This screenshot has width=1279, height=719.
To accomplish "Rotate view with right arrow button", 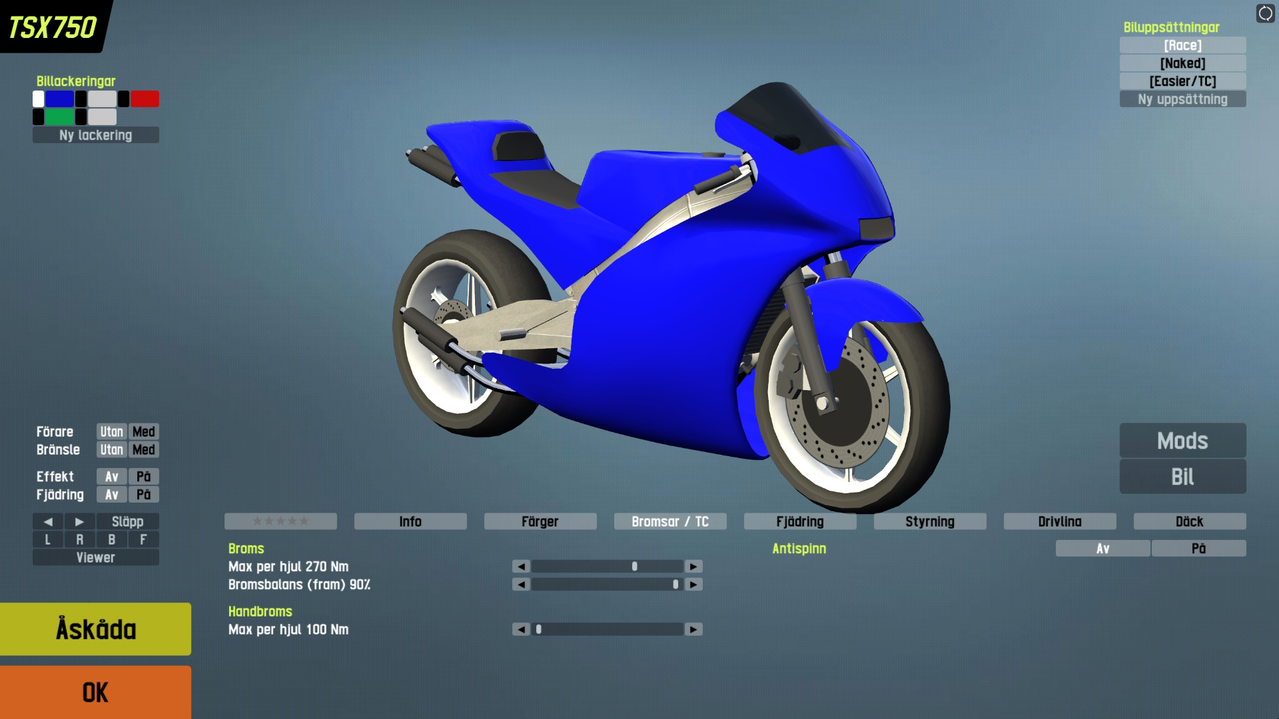I will click(79, 522).
